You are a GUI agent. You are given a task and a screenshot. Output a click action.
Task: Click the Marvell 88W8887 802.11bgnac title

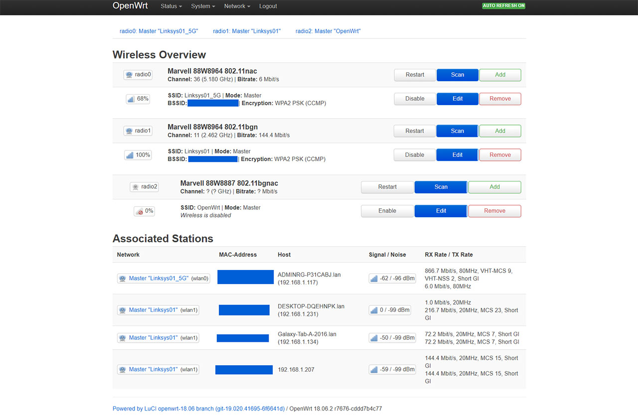[x=229, y=183]
